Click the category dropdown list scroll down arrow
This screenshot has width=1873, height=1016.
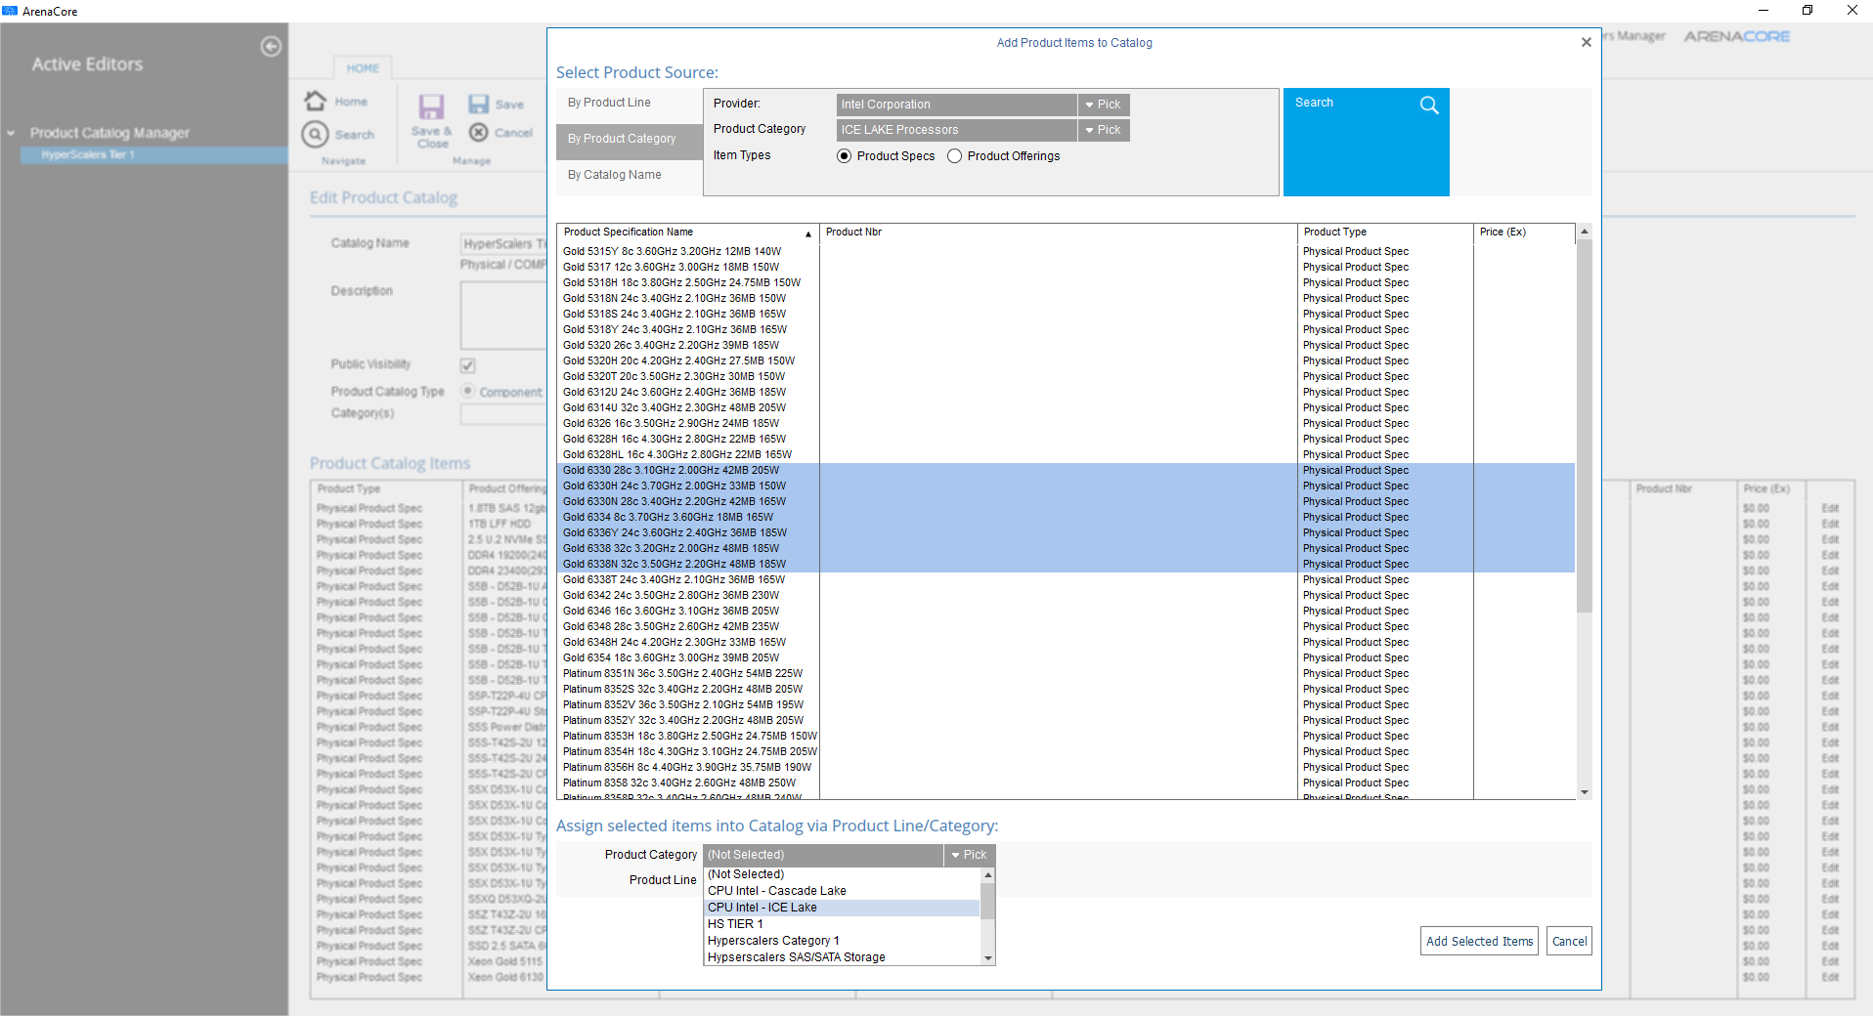click(988, 958)
